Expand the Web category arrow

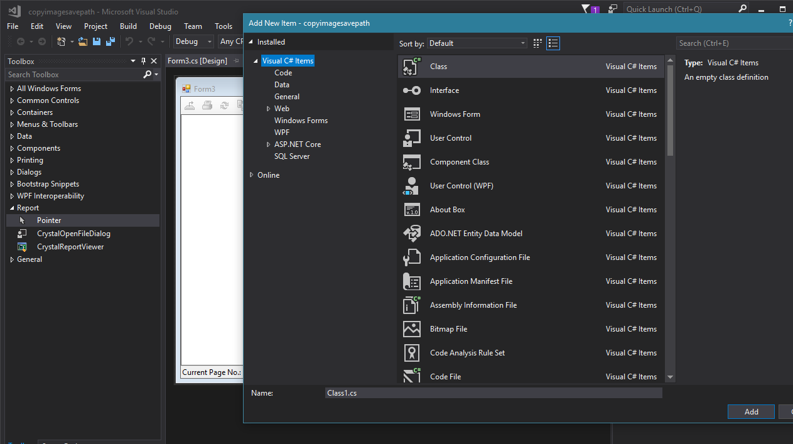[x=269, y=109]
